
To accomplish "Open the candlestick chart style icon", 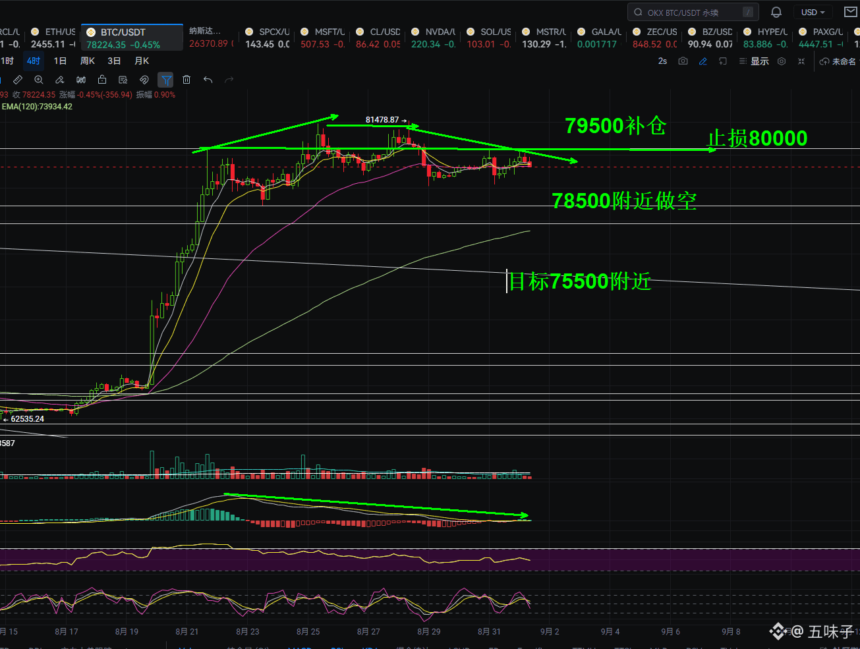I will click(x=81, y=80).
